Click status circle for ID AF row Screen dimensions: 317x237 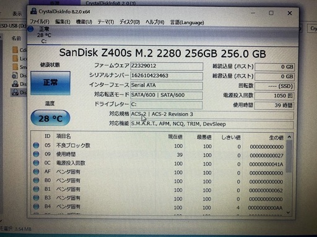[x=36, y=172]
